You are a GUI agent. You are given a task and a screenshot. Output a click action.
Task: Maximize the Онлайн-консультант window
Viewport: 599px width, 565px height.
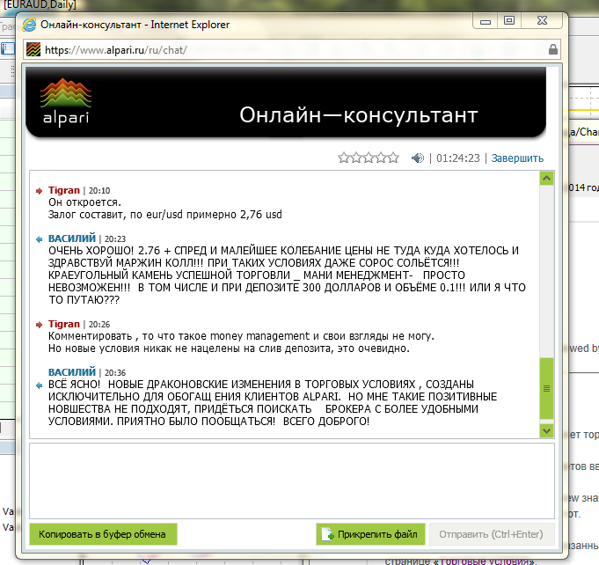coord(509,21)
